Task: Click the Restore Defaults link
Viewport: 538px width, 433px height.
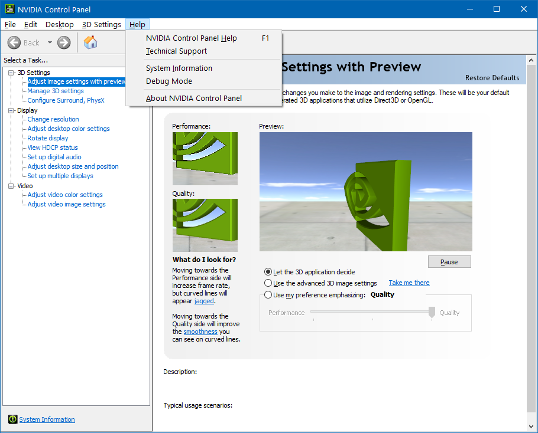Action: tap(492, 78)
